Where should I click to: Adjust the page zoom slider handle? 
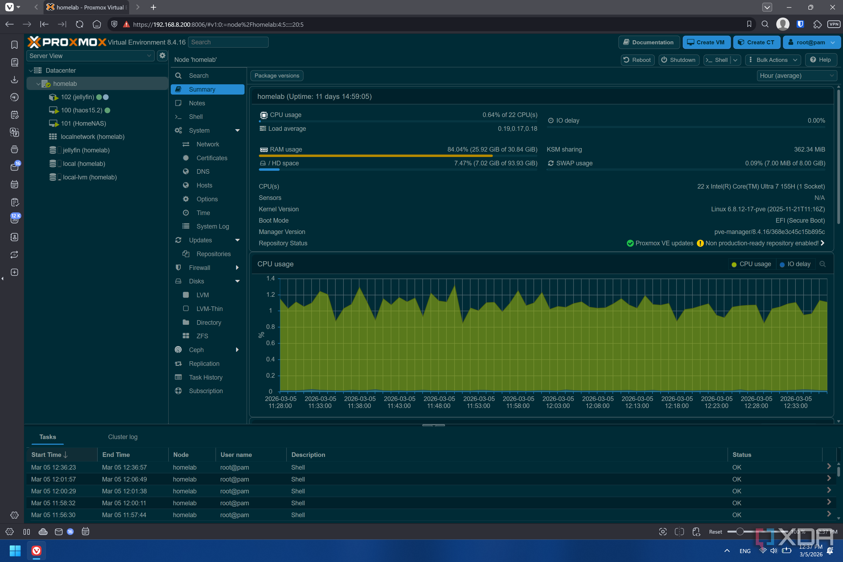tap(740, 531)
